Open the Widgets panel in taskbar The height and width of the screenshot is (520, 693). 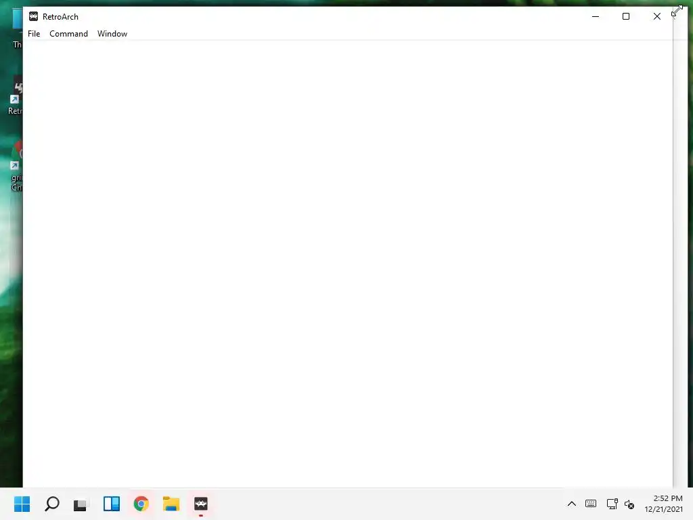[x=112, y=504]
